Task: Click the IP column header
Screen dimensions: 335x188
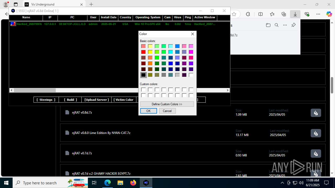Action: (50, 17)
